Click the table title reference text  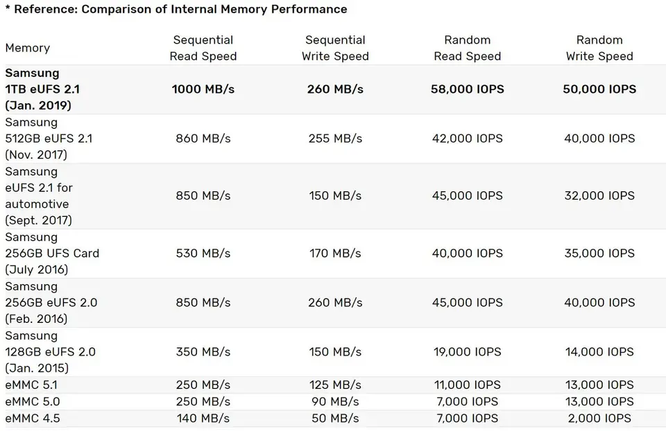pos(176,10)
